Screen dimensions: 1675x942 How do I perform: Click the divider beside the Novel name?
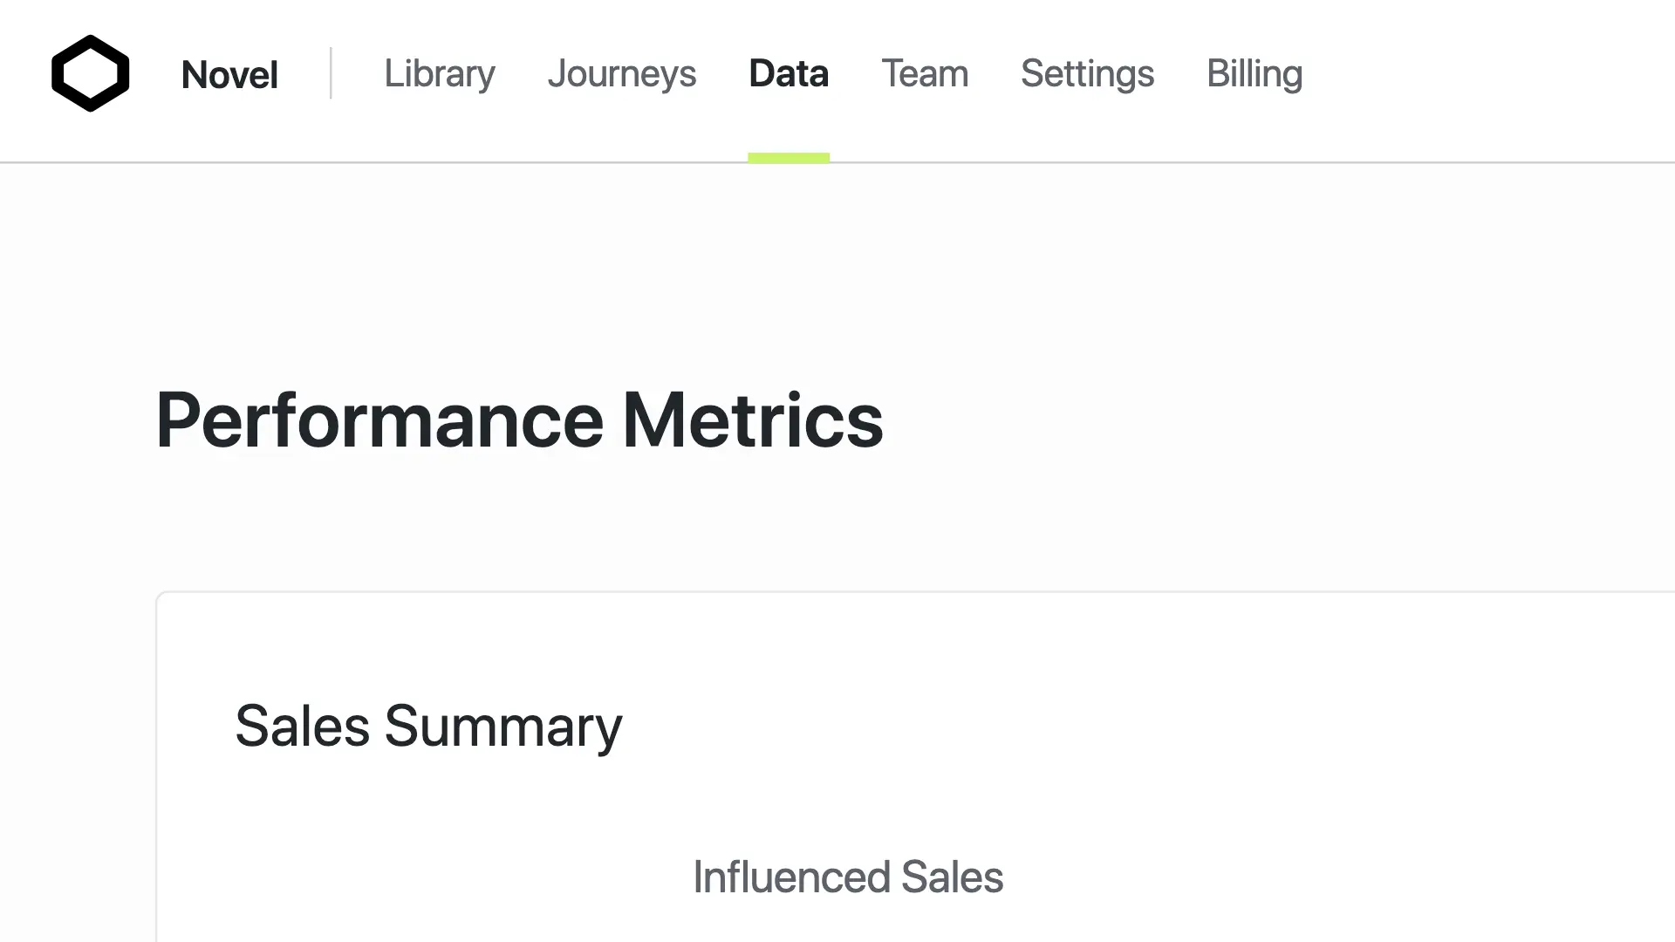point(331,73)
